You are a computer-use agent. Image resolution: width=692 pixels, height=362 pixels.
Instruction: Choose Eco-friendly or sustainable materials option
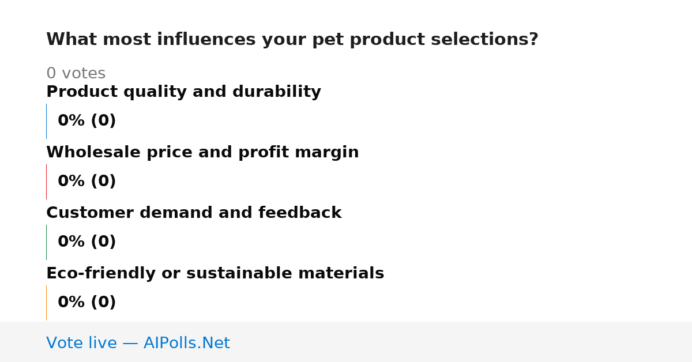[x=215, y=273]
